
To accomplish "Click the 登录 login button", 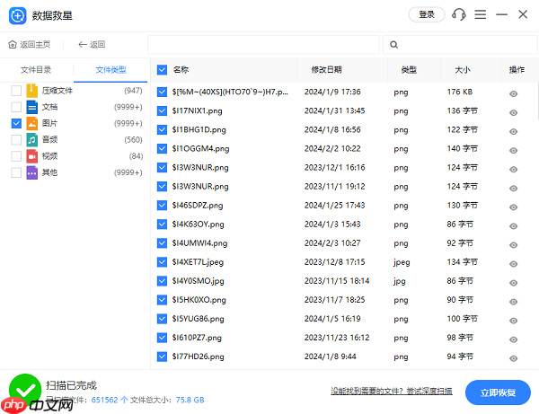I will (427, 14).
